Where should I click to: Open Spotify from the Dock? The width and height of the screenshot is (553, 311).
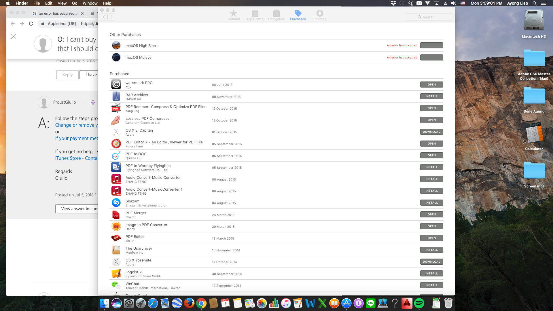coord(419,303)
